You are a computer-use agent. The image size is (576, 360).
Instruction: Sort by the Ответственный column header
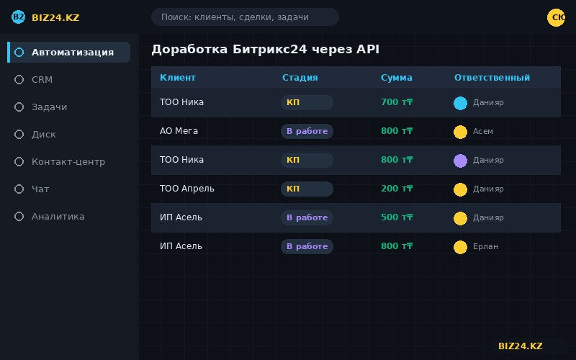click(492, 78)
